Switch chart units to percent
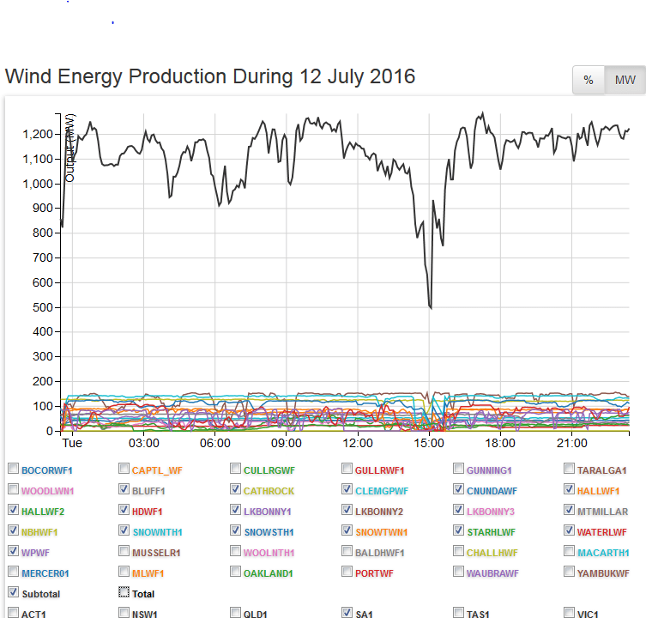Image resolution: width=646 pixels, height=618 pixels. (x=589, y=80)
